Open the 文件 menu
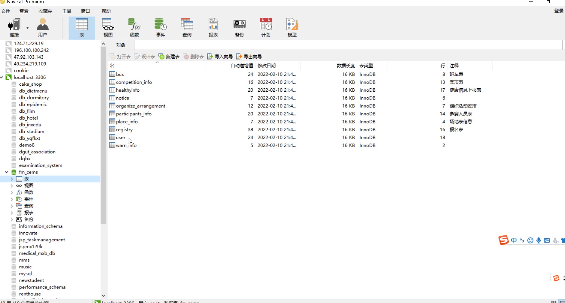 (x=6, y=11)
